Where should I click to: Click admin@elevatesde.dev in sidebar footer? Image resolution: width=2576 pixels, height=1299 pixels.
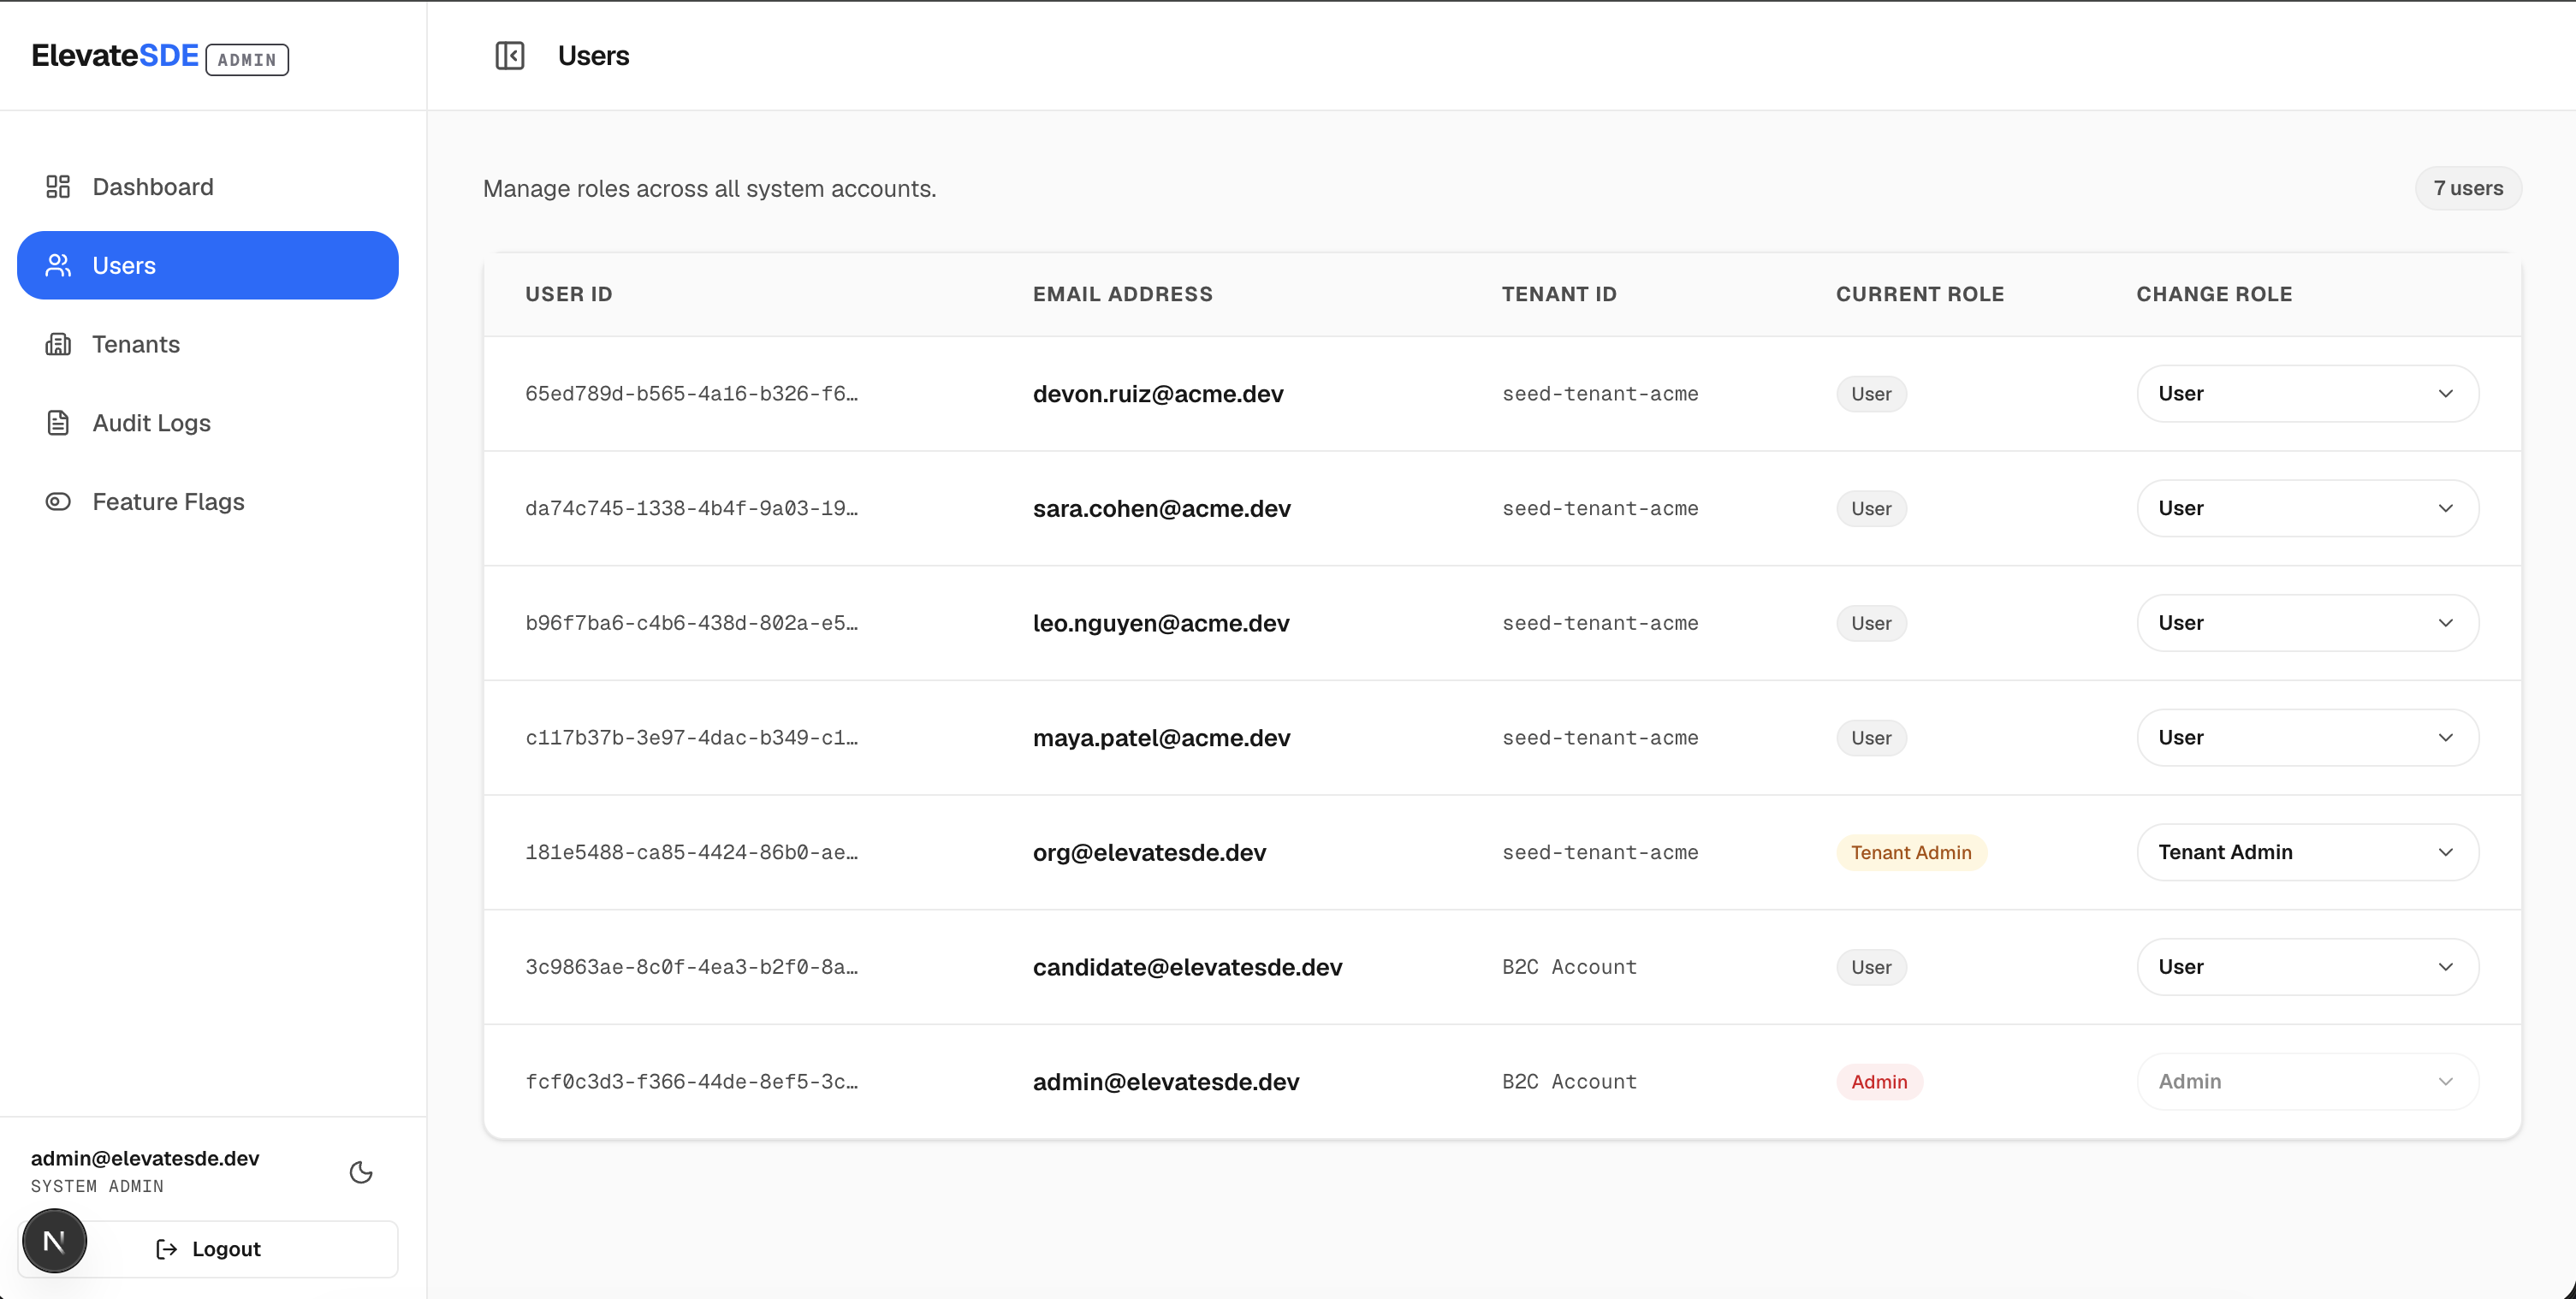[145, 1158]
